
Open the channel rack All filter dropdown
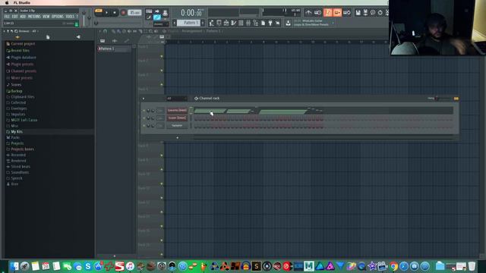pyautogui.click(x=177, y=99)
